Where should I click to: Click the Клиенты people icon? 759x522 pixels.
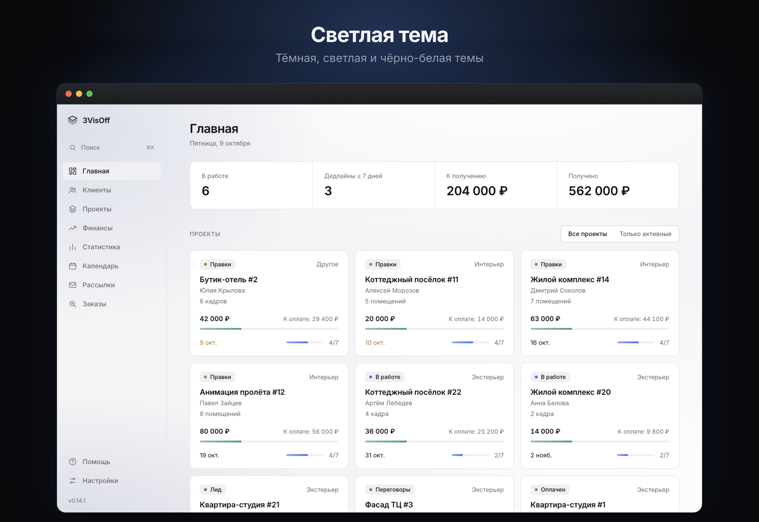(72, 190)
